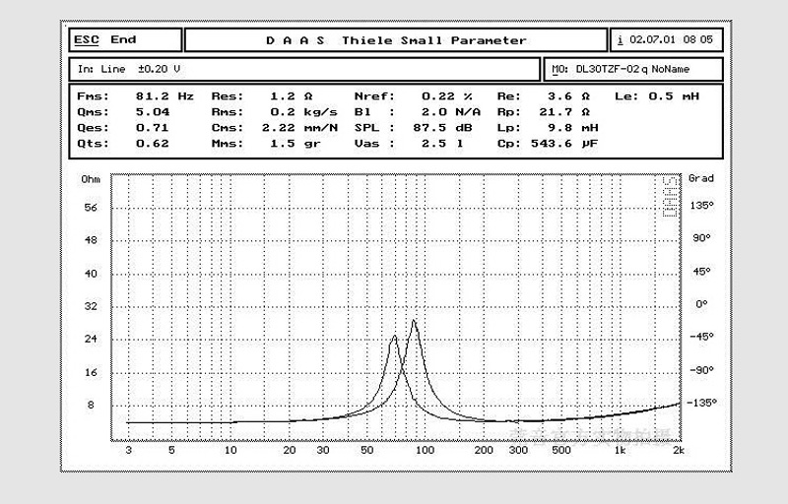Screen dimensions: 788x504
Task: Click the ESC End button
Action: [125, 39]
